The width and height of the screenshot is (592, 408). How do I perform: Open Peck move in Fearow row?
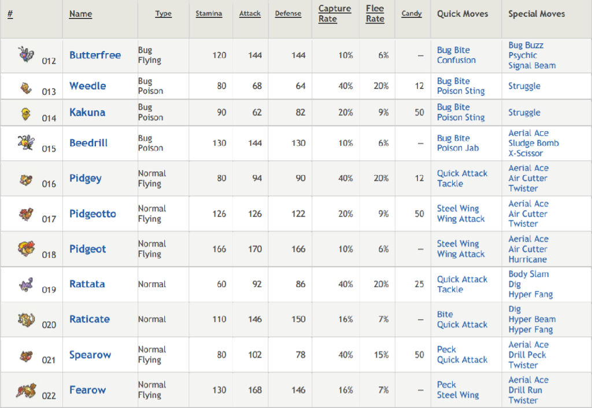[446, 385]
